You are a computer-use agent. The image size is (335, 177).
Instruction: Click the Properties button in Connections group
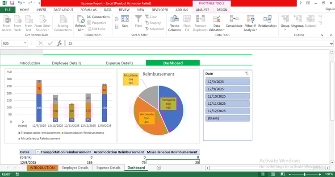tap(97, 23)
